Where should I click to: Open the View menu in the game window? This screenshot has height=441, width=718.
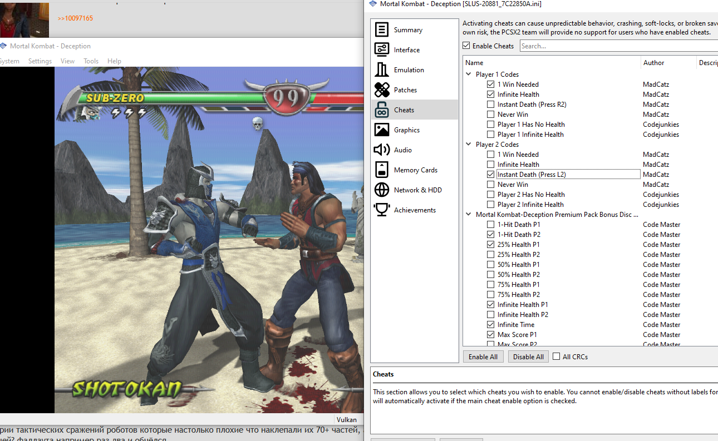point(67,61)
